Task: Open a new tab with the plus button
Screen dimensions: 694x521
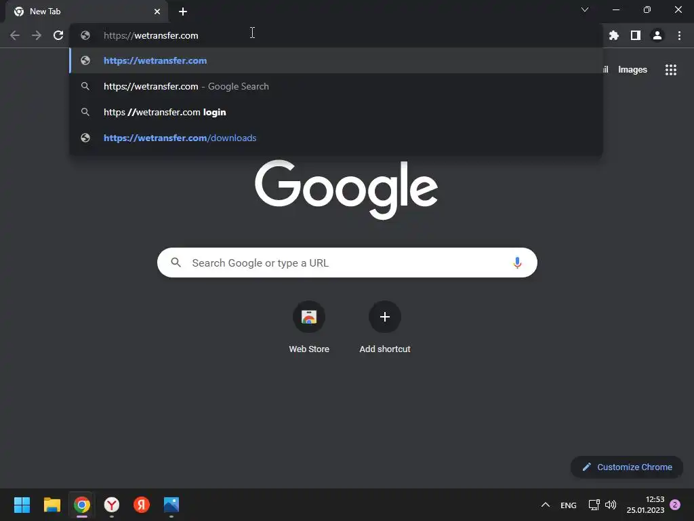Action: (183, 12)
